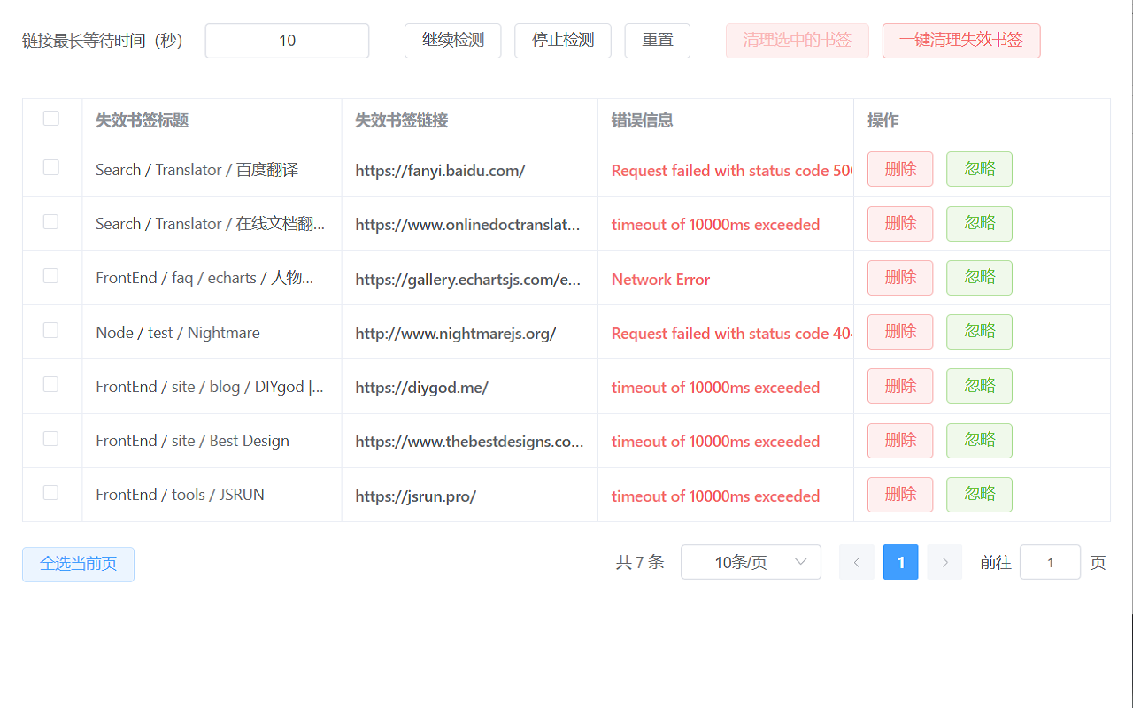The width and height of the screenshot is (1133, 708).
Task: Click the 继续检测 button
Action: point(453,41)
